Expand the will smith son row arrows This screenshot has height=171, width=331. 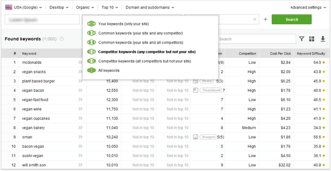pos(80,165)
